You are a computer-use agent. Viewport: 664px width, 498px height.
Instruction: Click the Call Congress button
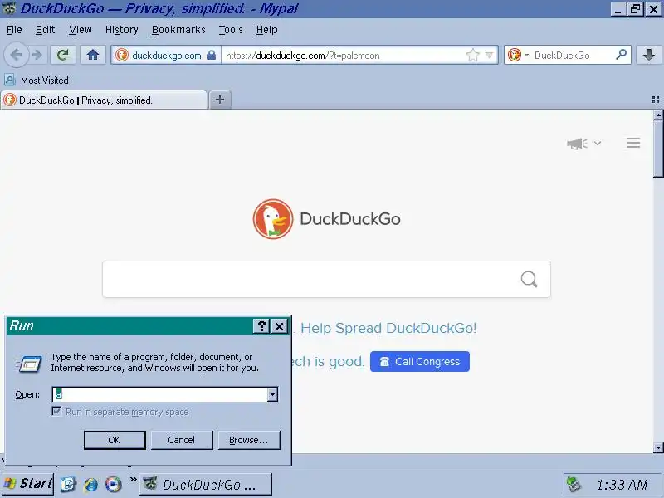tap(420, 361)
